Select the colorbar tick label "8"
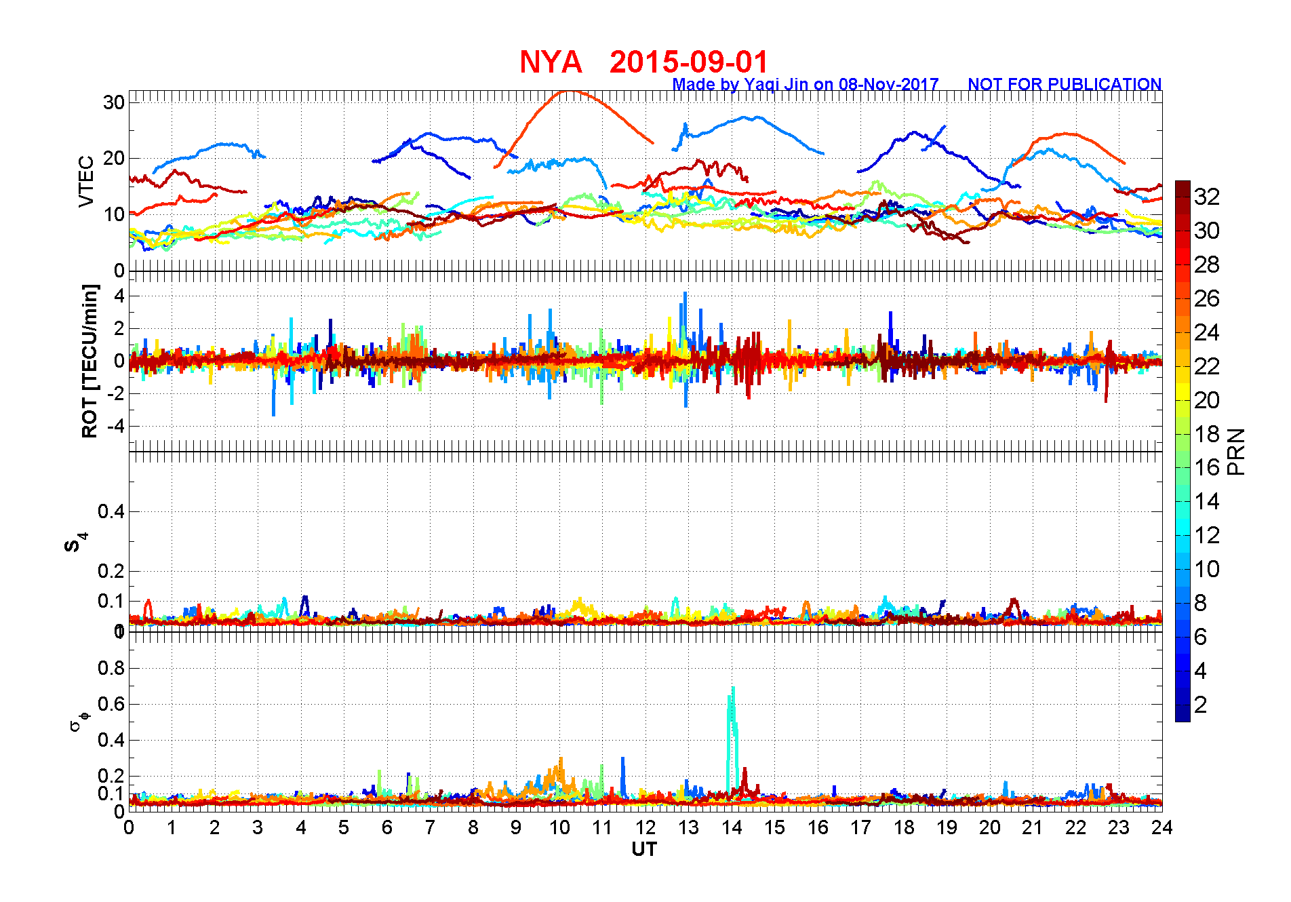Screen dimensions: 1291x902 pyautogui.click(x=1201, y=603)
